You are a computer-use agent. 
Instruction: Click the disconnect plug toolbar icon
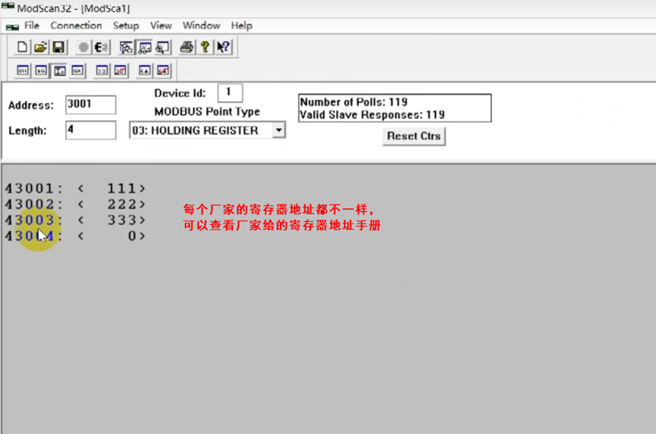point(102,47)
